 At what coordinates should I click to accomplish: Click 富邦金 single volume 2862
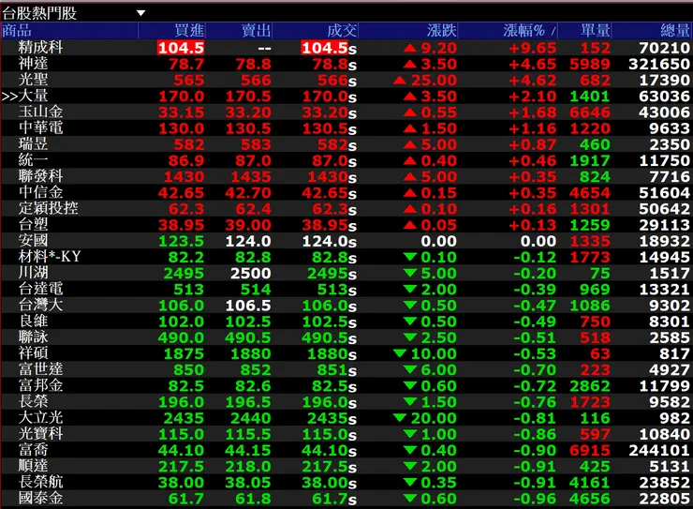click(x=590, y=385)
